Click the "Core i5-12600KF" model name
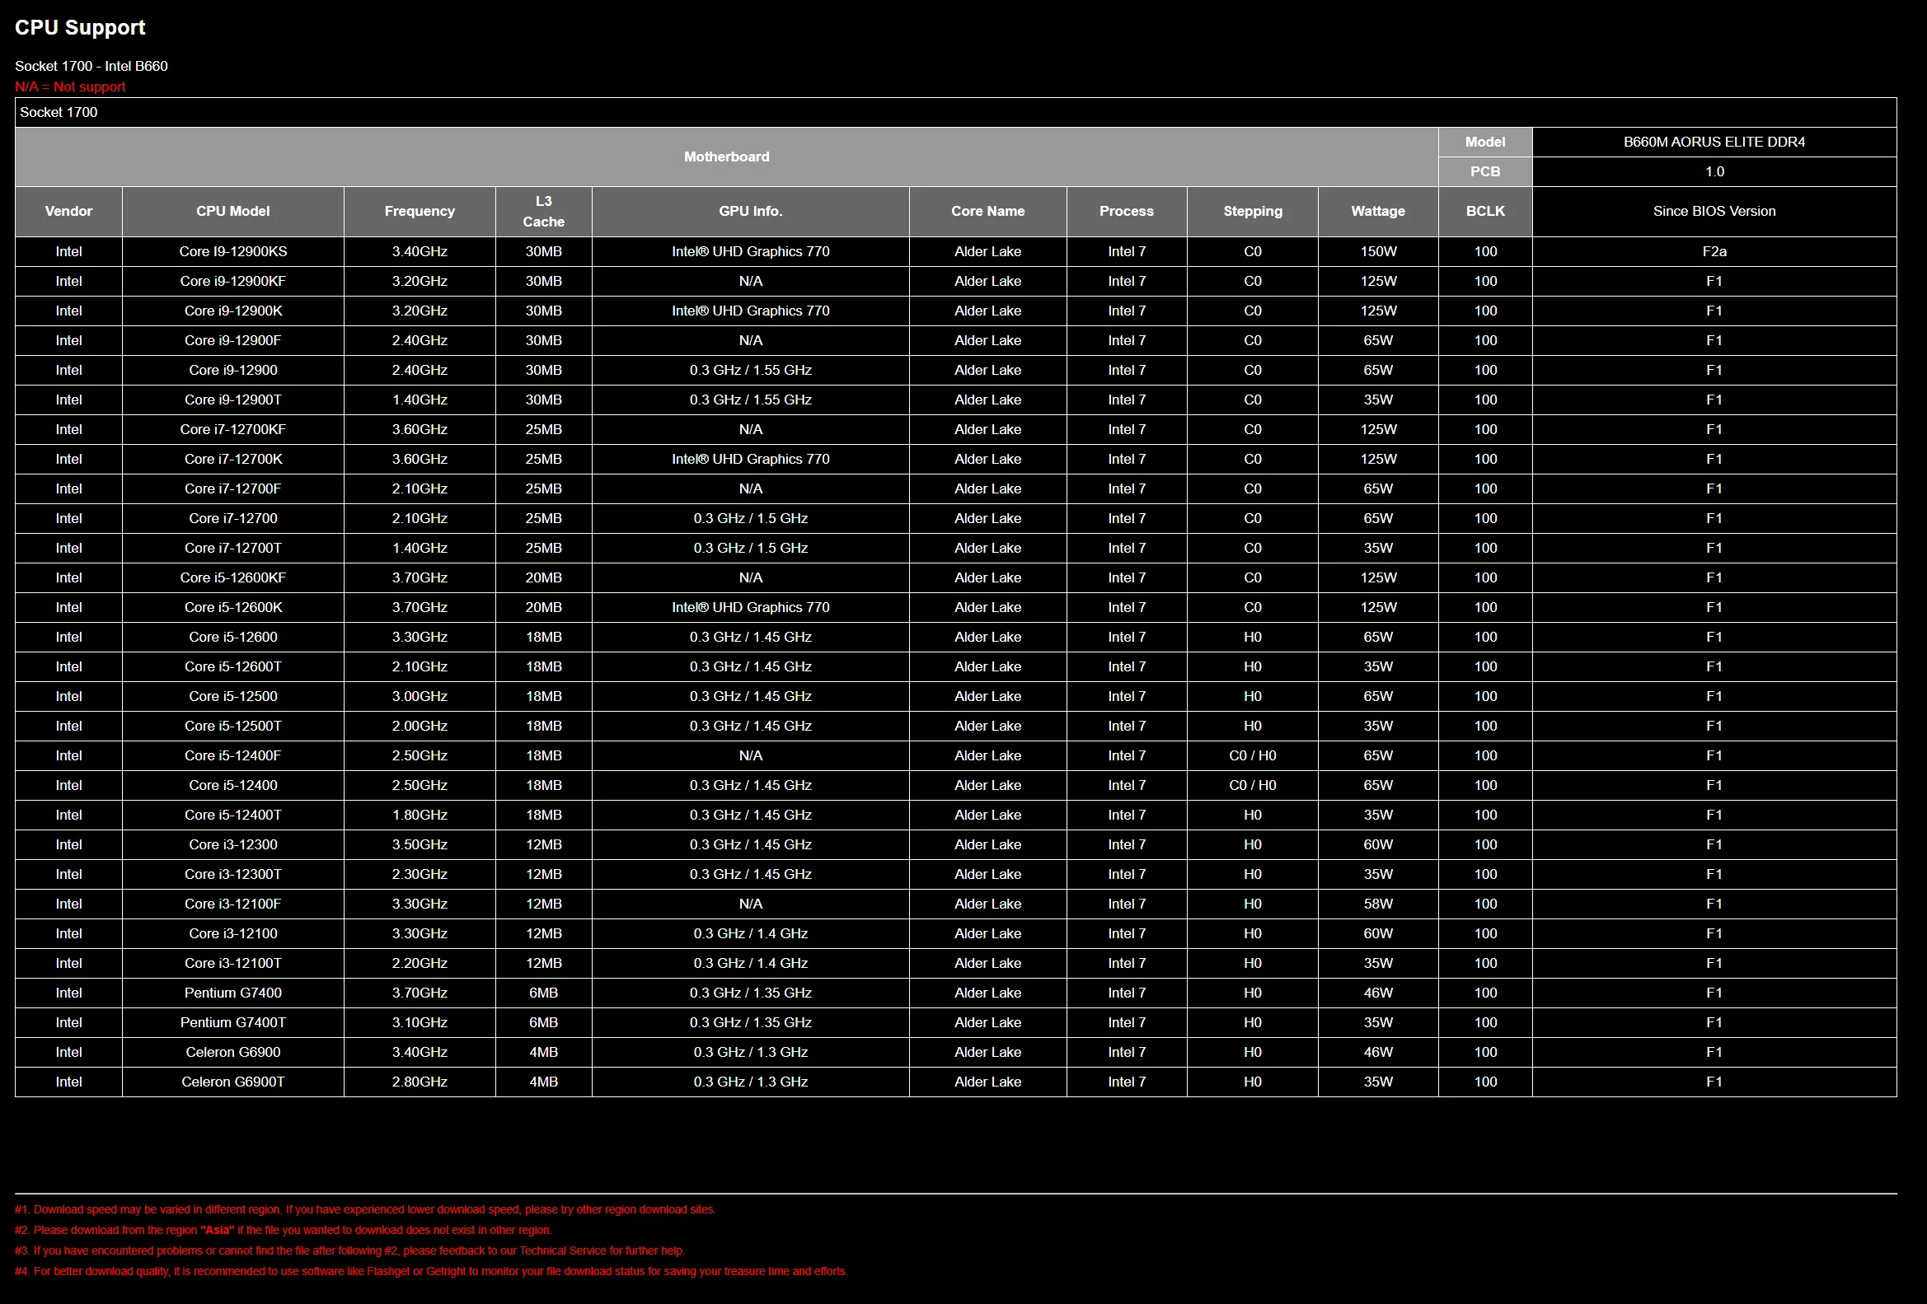Viewport: 1927px width, 1304px height. (233, 577)
